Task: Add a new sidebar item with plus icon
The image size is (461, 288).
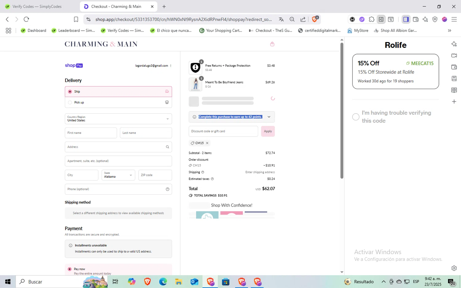Action: (454, 102)
